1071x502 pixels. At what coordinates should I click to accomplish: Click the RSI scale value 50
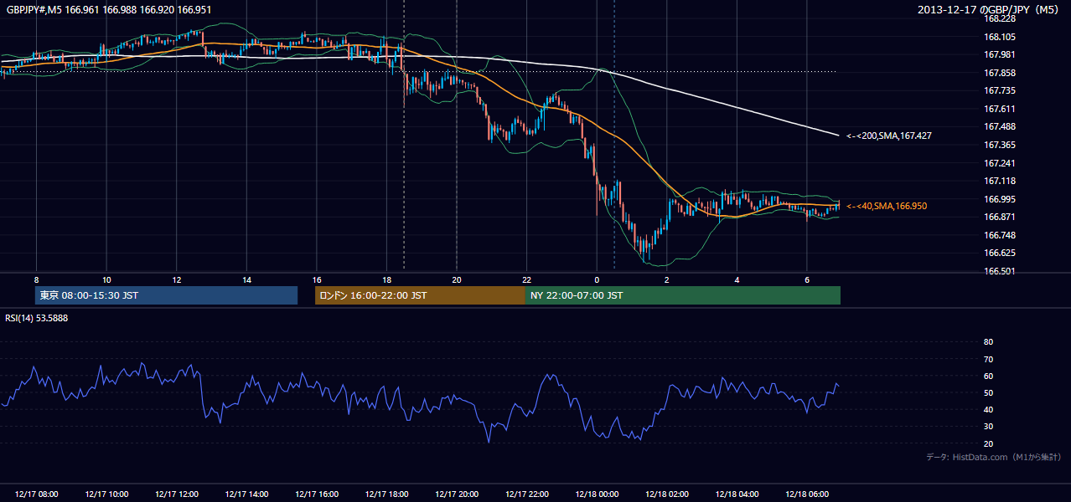click(x=988, y=392)
